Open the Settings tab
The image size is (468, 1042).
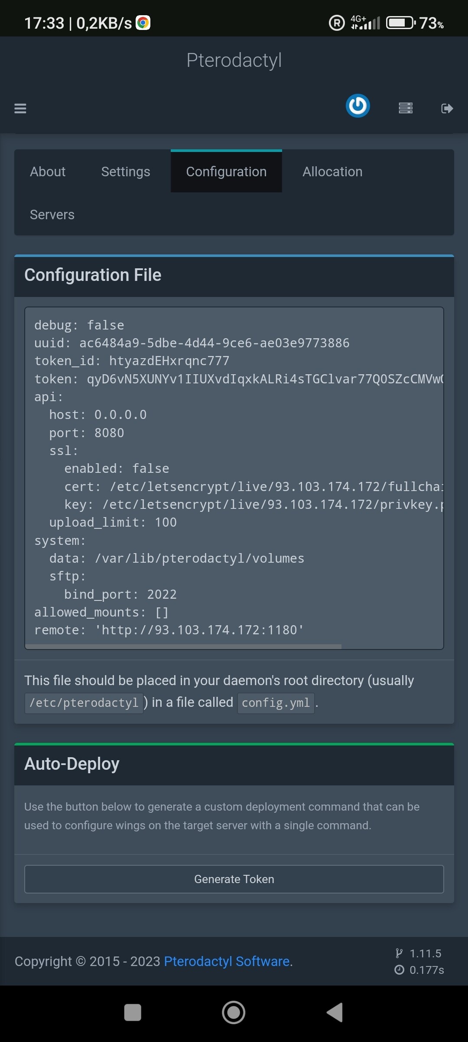[126, 171]
